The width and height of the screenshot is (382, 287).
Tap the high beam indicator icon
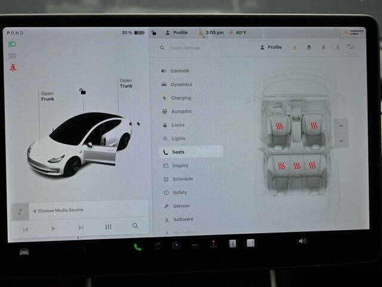click(12, 56)
